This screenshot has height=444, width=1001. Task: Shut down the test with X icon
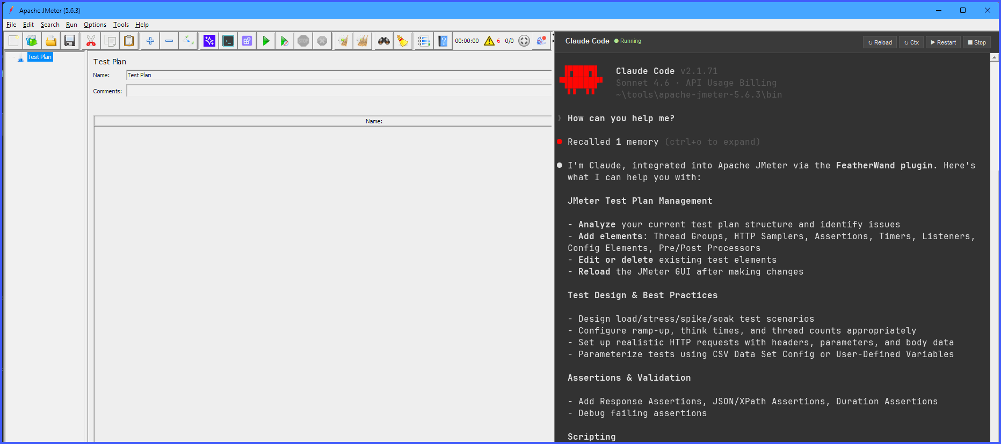(322, 41)
